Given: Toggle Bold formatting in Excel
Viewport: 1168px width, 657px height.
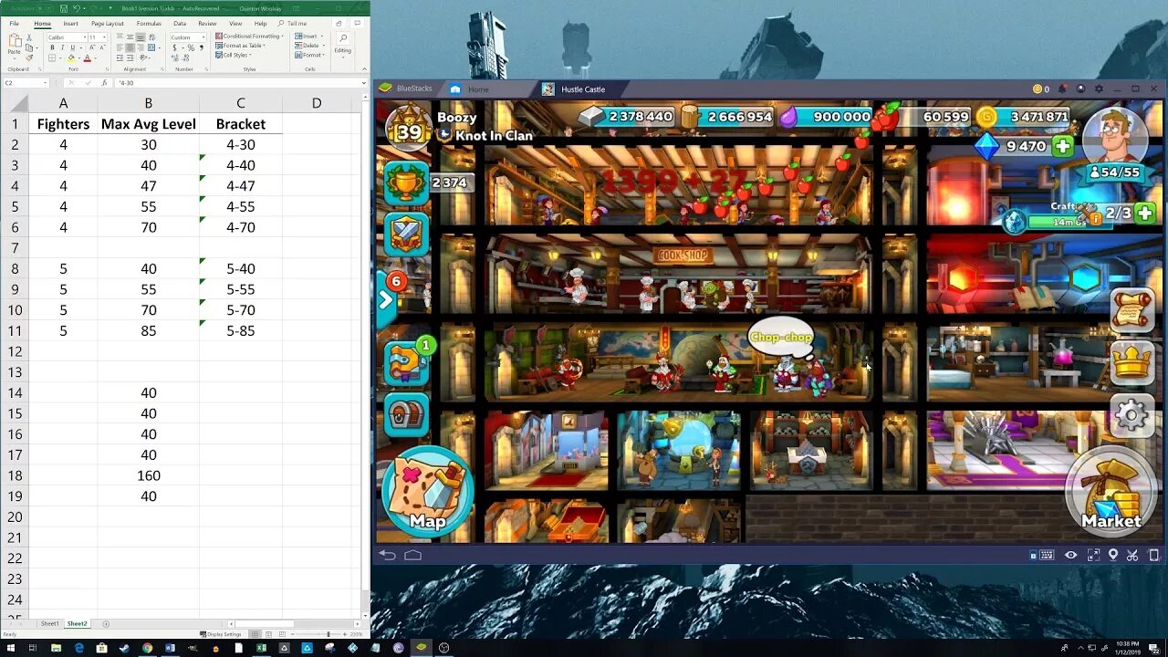Looking at the screenshot, I should coord(52,47).
